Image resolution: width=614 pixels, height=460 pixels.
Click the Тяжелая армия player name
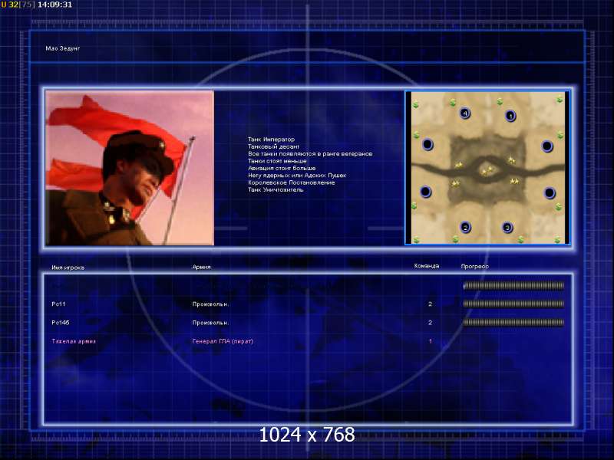coord(74,341)
